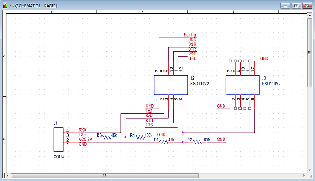Click the OrCAD schematic window title icon
The width and height of the screenshot is (315, 181).
click(5, 6)
